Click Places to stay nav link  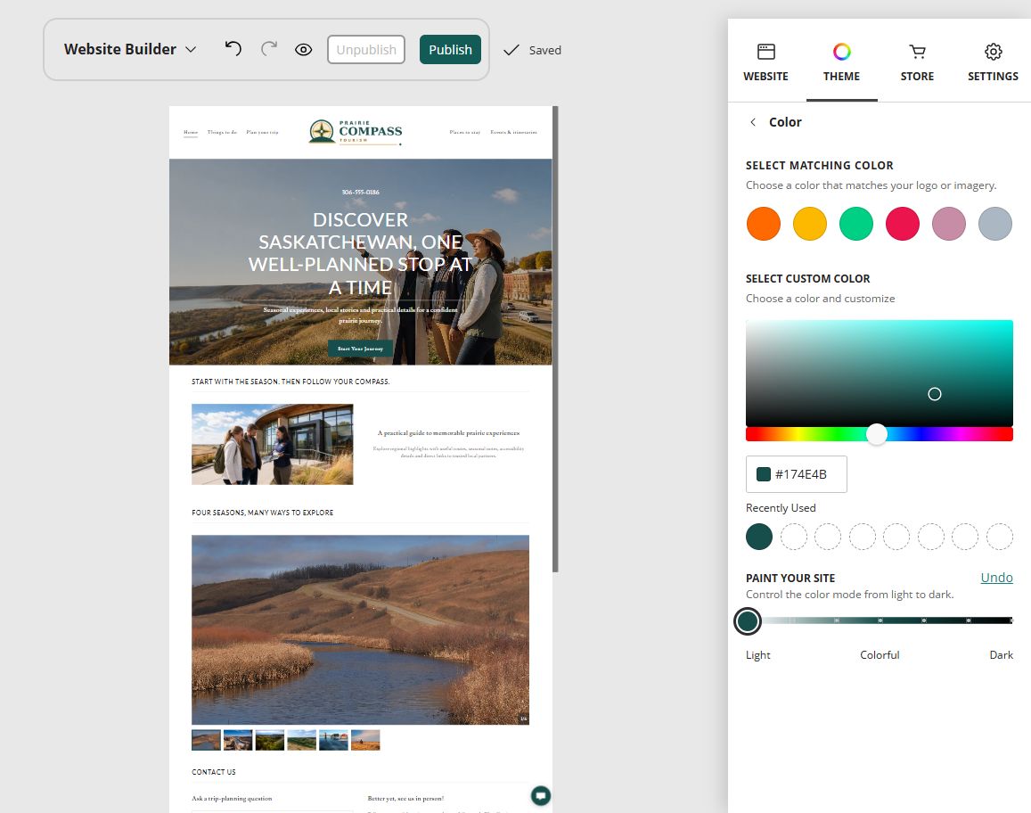pyautogui.click(x=465, y=132)
